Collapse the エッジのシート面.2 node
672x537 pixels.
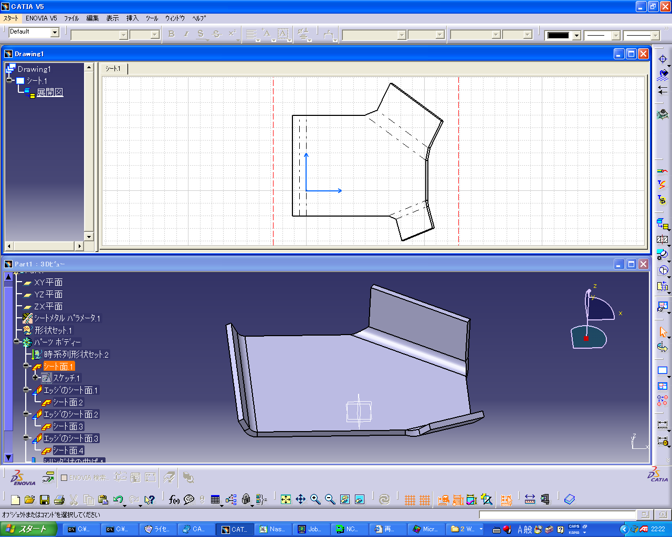pos(26,414)
